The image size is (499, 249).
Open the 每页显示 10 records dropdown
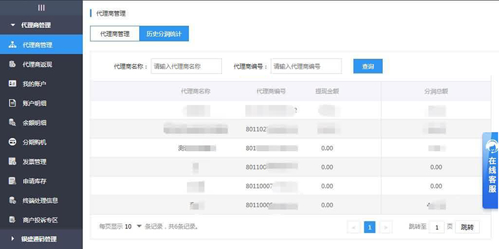(x=133, y=227)
